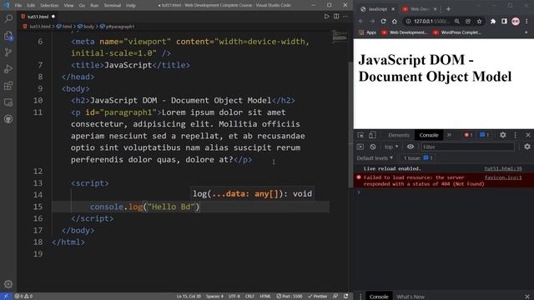Switch to the What's New drawer tab
Image resolution: width=534 pixels, height=300 pixels.
411,297
